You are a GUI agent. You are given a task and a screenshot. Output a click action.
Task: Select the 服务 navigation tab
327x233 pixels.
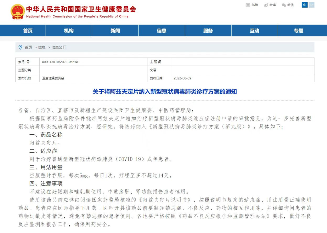pyautogui.click(x=208, y=30)
